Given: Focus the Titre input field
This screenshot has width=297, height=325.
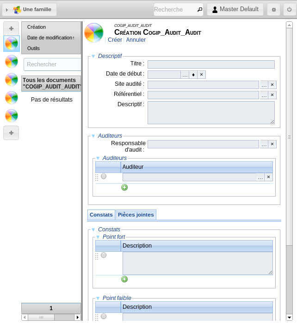Looking at the screenshot, I should (211, 64).
